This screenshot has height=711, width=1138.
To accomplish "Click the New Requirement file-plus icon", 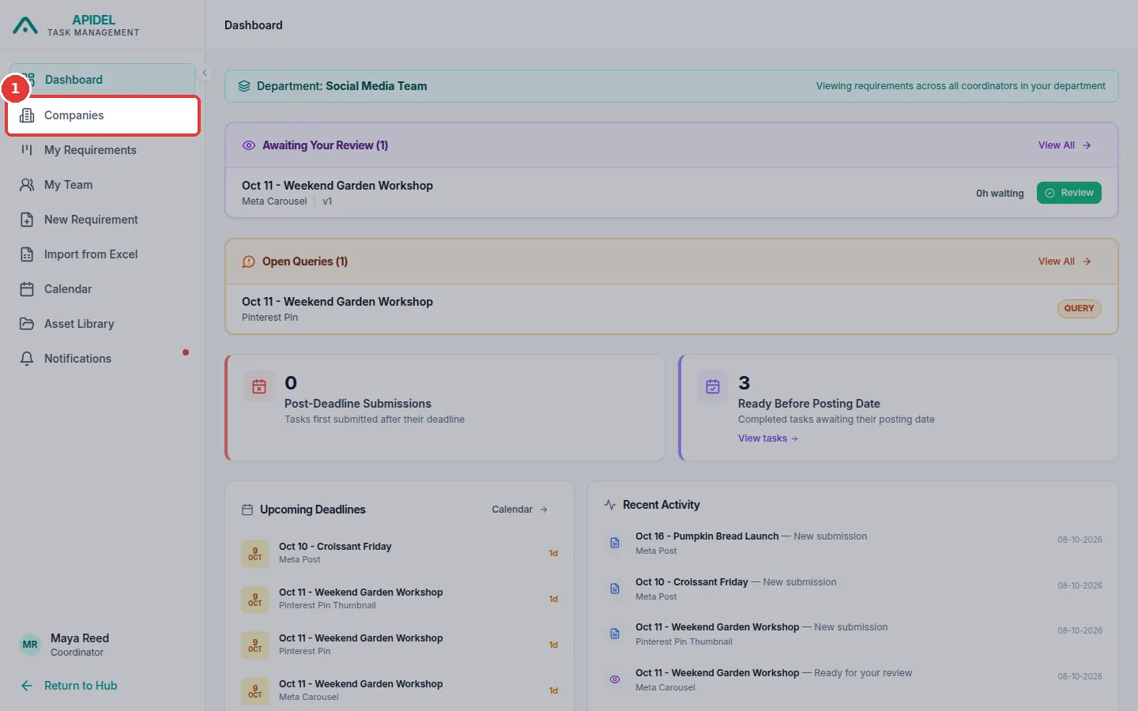I will click(x=27, y=220).
